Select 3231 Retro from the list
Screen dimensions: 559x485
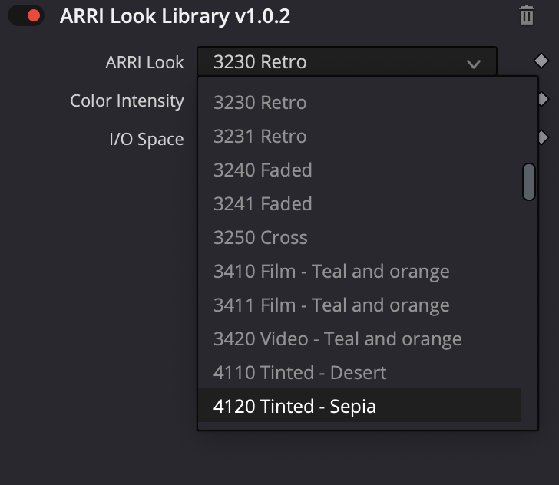coord(359,137)
